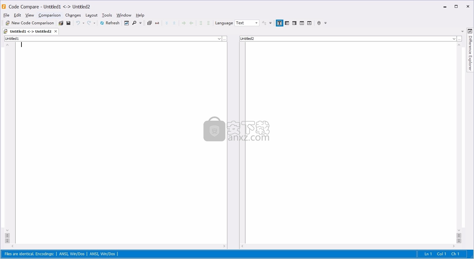The height and width of the screenshot is (259, 474).
Task: Open the tab list dropdown arrow at right
Action: point(462,31)
